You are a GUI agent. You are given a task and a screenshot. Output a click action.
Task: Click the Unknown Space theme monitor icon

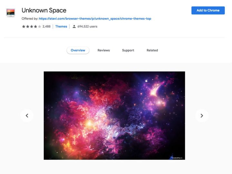click(x=11, y=13)
